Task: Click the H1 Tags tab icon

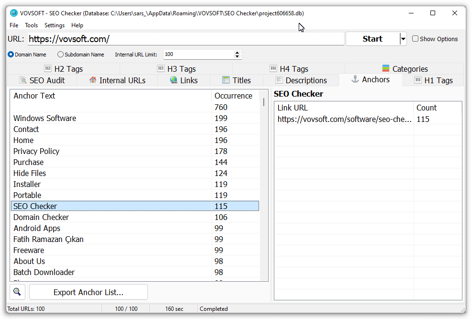Action: pos(418,80)
